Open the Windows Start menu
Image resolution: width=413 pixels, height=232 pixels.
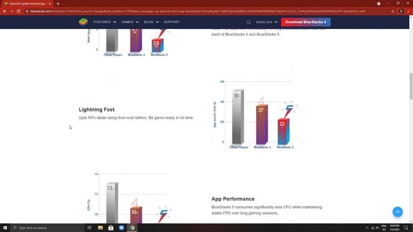(x=5, y=227)
